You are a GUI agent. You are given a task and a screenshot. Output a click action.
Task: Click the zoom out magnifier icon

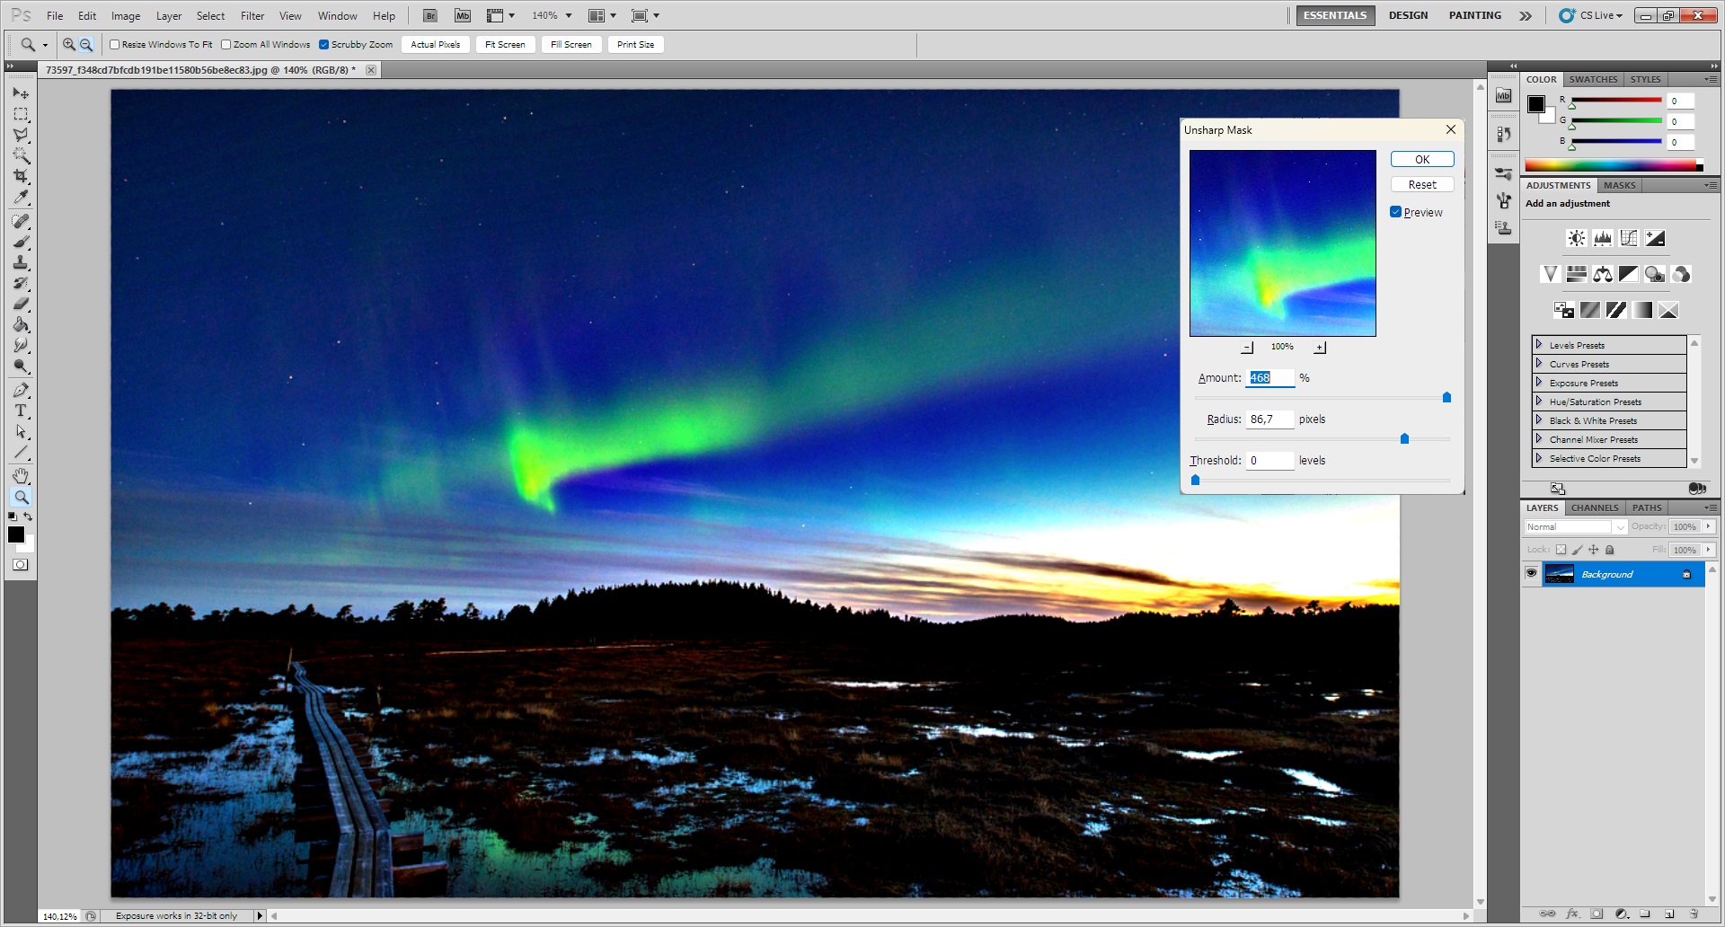pyautogui.click(x=86, y=44)
